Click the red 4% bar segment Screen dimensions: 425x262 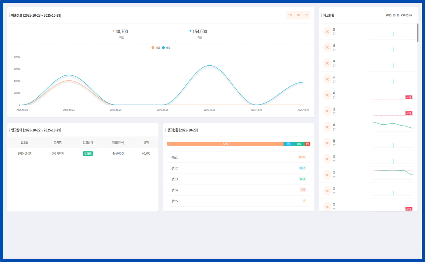307,144
